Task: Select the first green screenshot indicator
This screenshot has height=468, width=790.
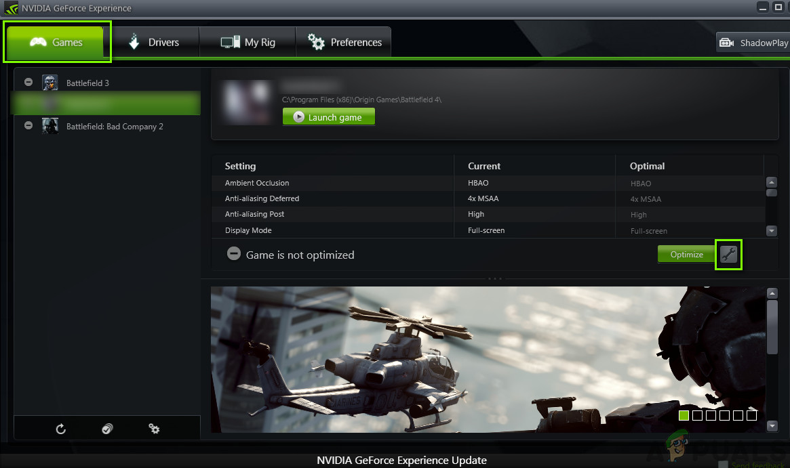Action: coord(684,415)
